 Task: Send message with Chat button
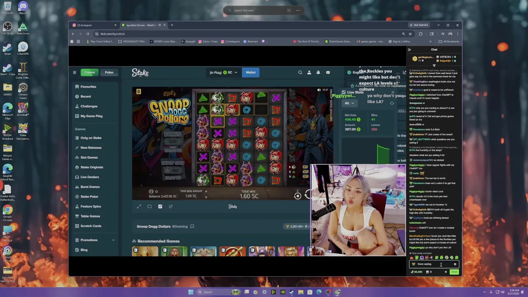(x=454, y=272)
